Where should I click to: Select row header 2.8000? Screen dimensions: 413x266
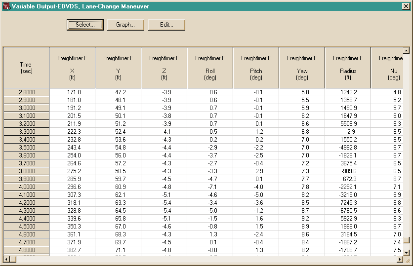pyautogui.click(x=26, y=92)
